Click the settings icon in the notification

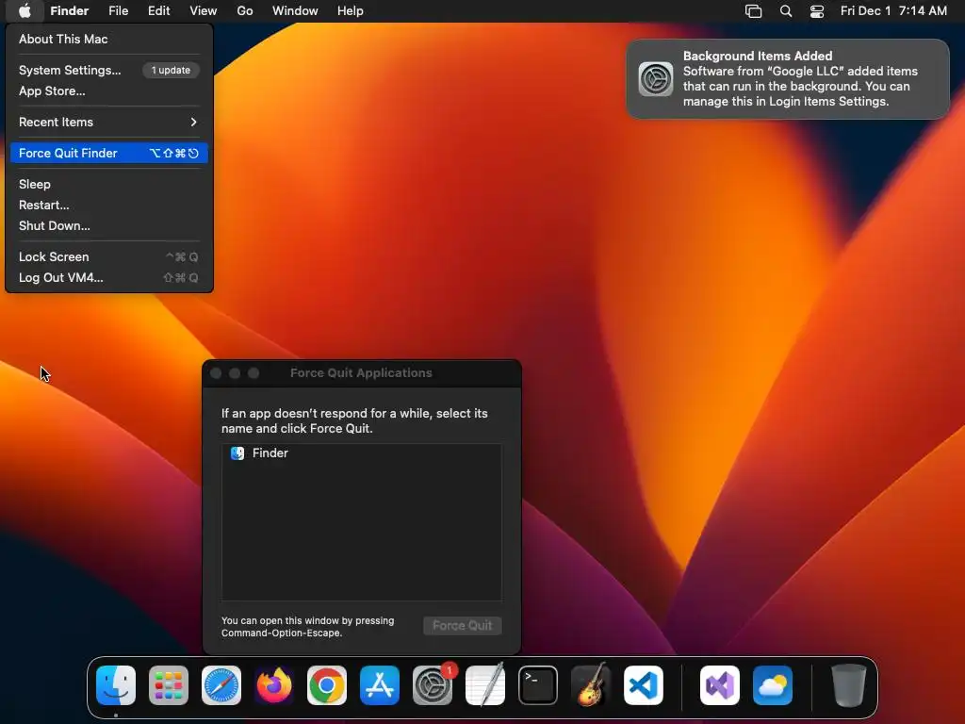coord(656,79)
